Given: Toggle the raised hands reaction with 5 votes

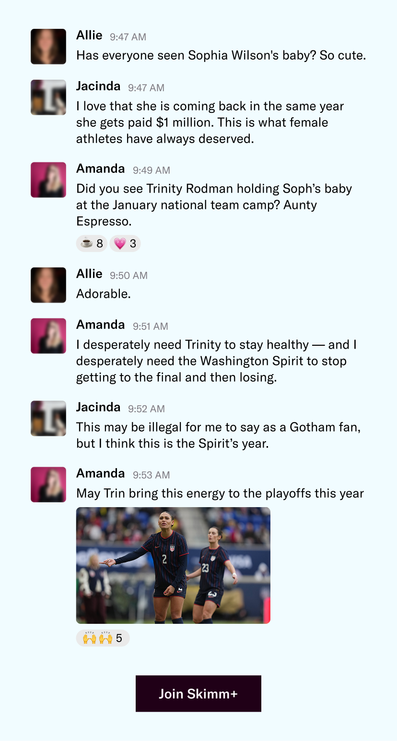Looking at the screenshot, I should pos(103,638).
